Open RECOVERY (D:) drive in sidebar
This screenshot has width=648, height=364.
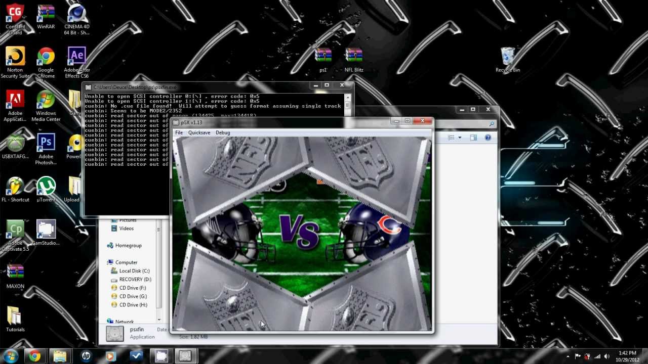pos(135,280)
